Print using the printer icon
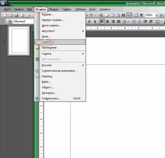Viewport: 165px width, 158px height. (28, 15)
